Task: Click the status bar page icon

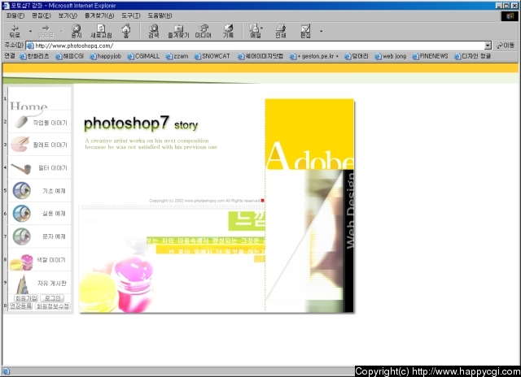Action: pos(6,371)
